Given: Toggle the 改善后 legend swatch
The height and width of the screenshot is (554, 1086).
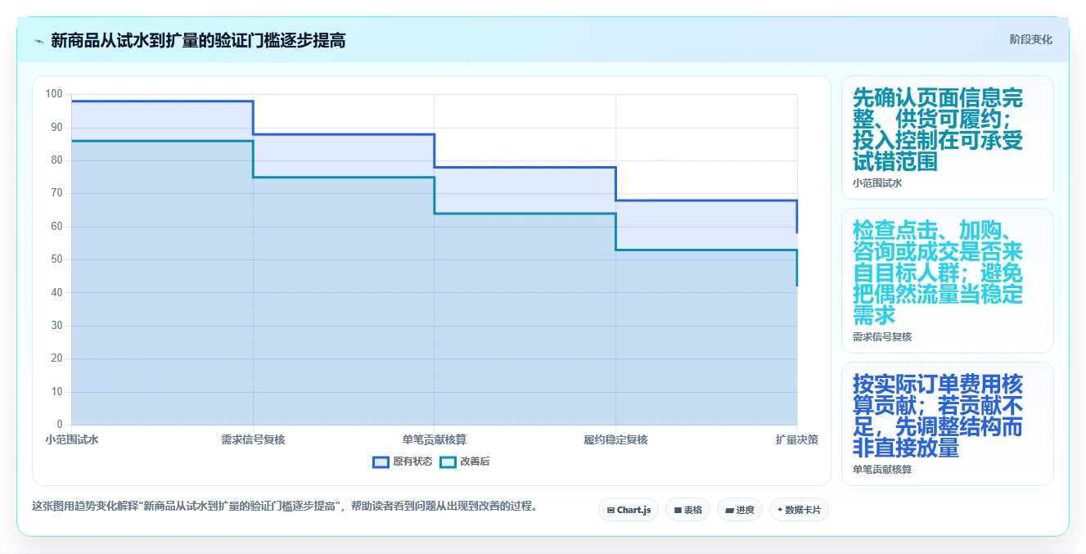Looking at the screenshot, I should [x=448, y=462].
